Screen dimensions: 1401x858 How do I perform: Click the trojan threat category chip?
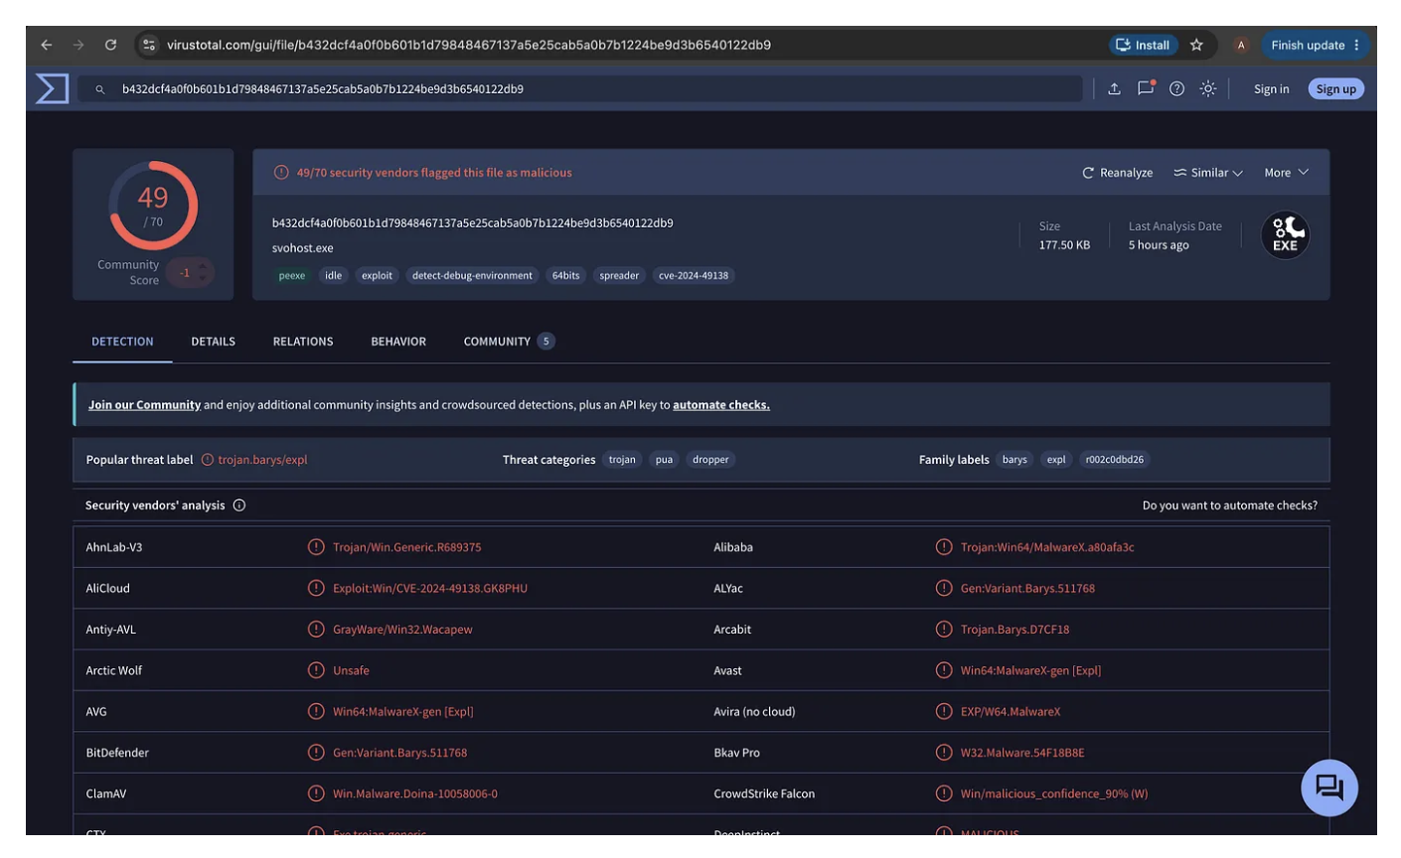(622, 460)
